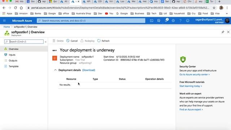Click the Chrome profile avatar
The height and width of the screenshot is (130, 231).
(x=221, y=8)
